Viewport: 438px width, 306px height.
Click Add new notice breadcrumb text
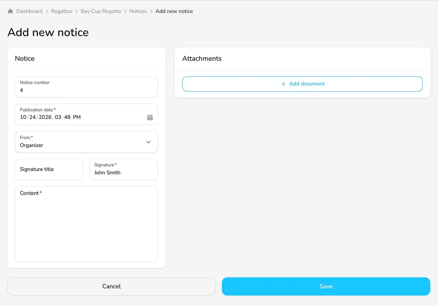[174, 11]
